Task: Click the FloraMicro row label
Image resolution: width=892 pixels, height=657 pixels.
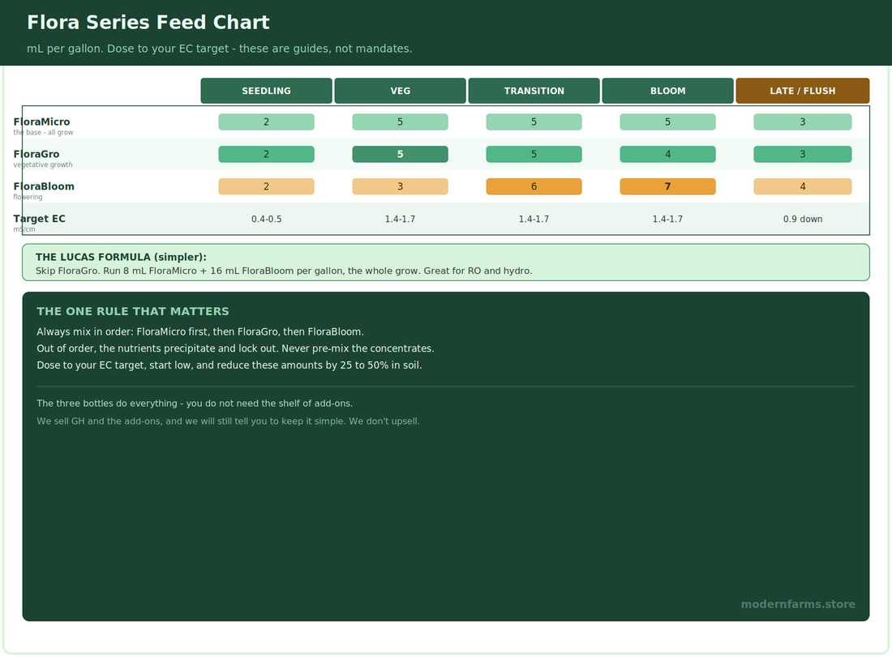Action: [x=41, y=122]
